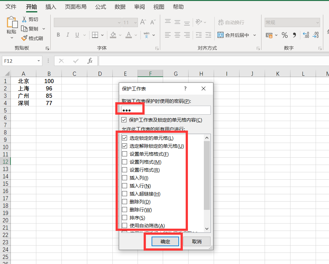Image resolution: width=329 pixels, height=264 pixels.
Task: Switch to the 审阅 tab
Action: 139,7
